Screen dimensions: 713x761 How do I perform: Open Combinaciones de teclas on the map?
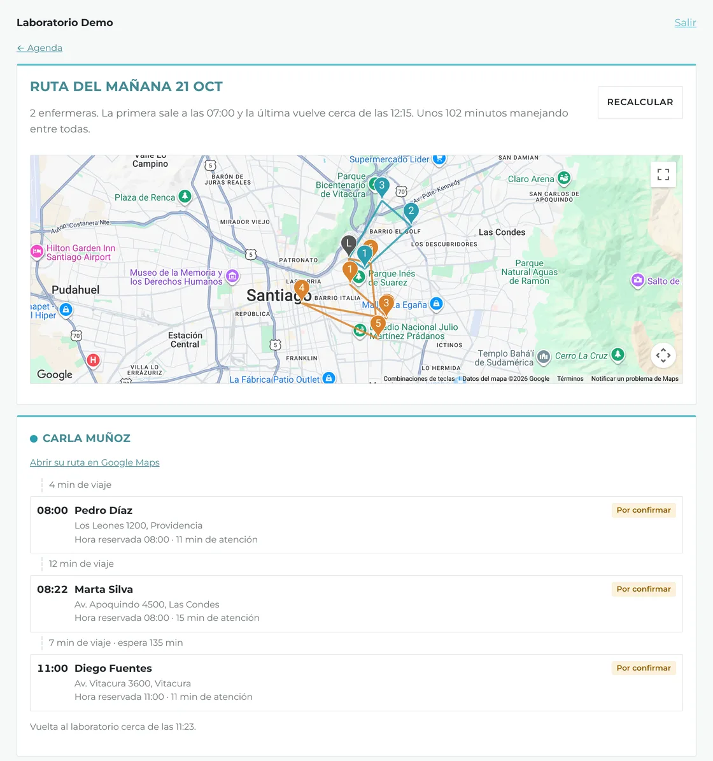(x=419, y=378)
